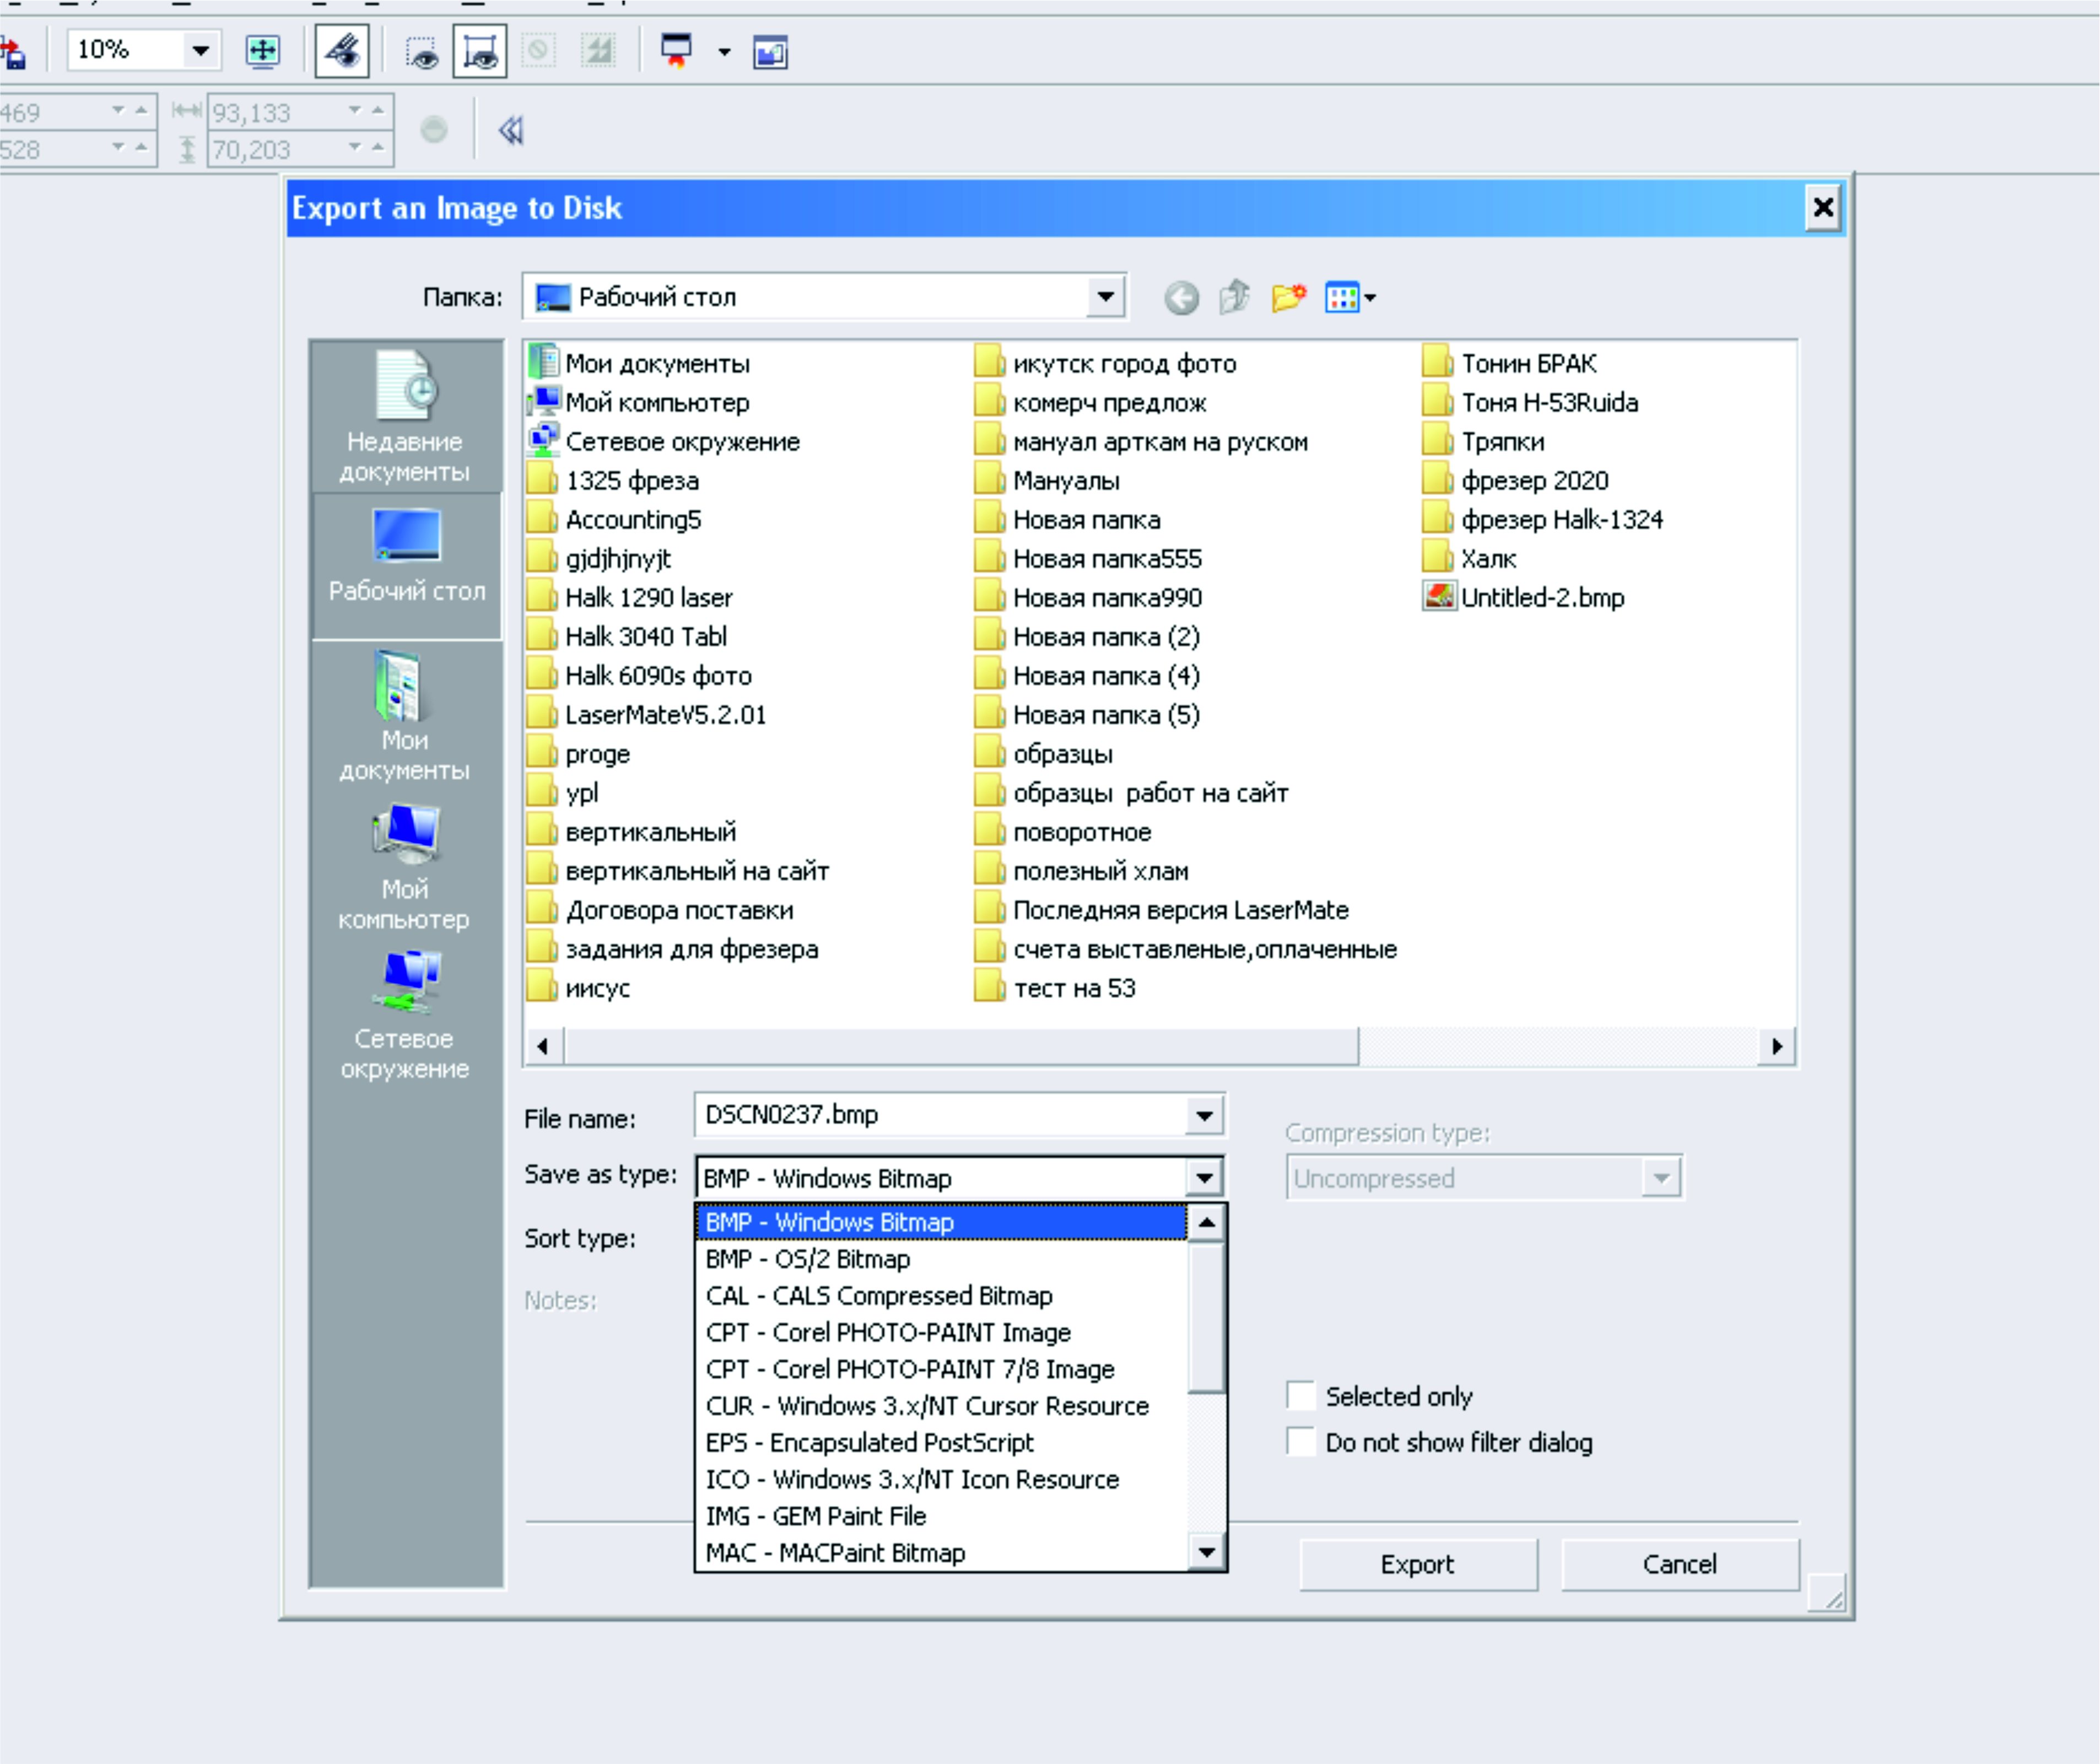The height and width of the screenshot is (1764, 2100).
Task: Choose EPS - Encapsulated PostScript format
Action: [x=869, y=1442]
